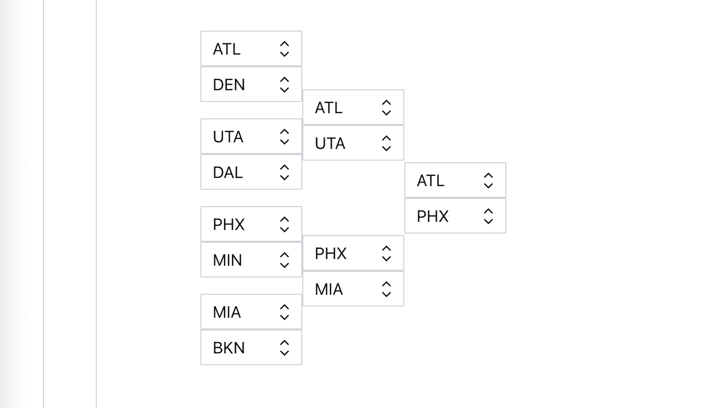This screenshot has height=408, width=725.
Task: Expand the second-round PHX winner selector
Action: pos(353,253)
